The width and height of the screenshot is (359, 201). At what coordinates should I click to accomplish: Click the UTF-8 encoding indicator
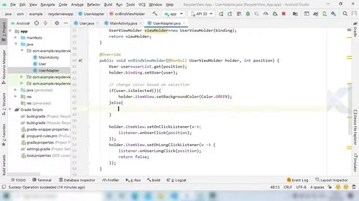[x=301, y=187]
